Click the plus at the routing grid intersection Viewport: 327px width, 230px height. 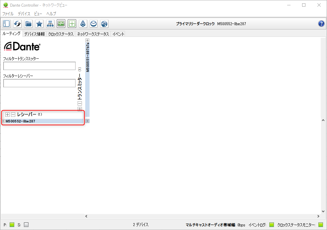87,121
